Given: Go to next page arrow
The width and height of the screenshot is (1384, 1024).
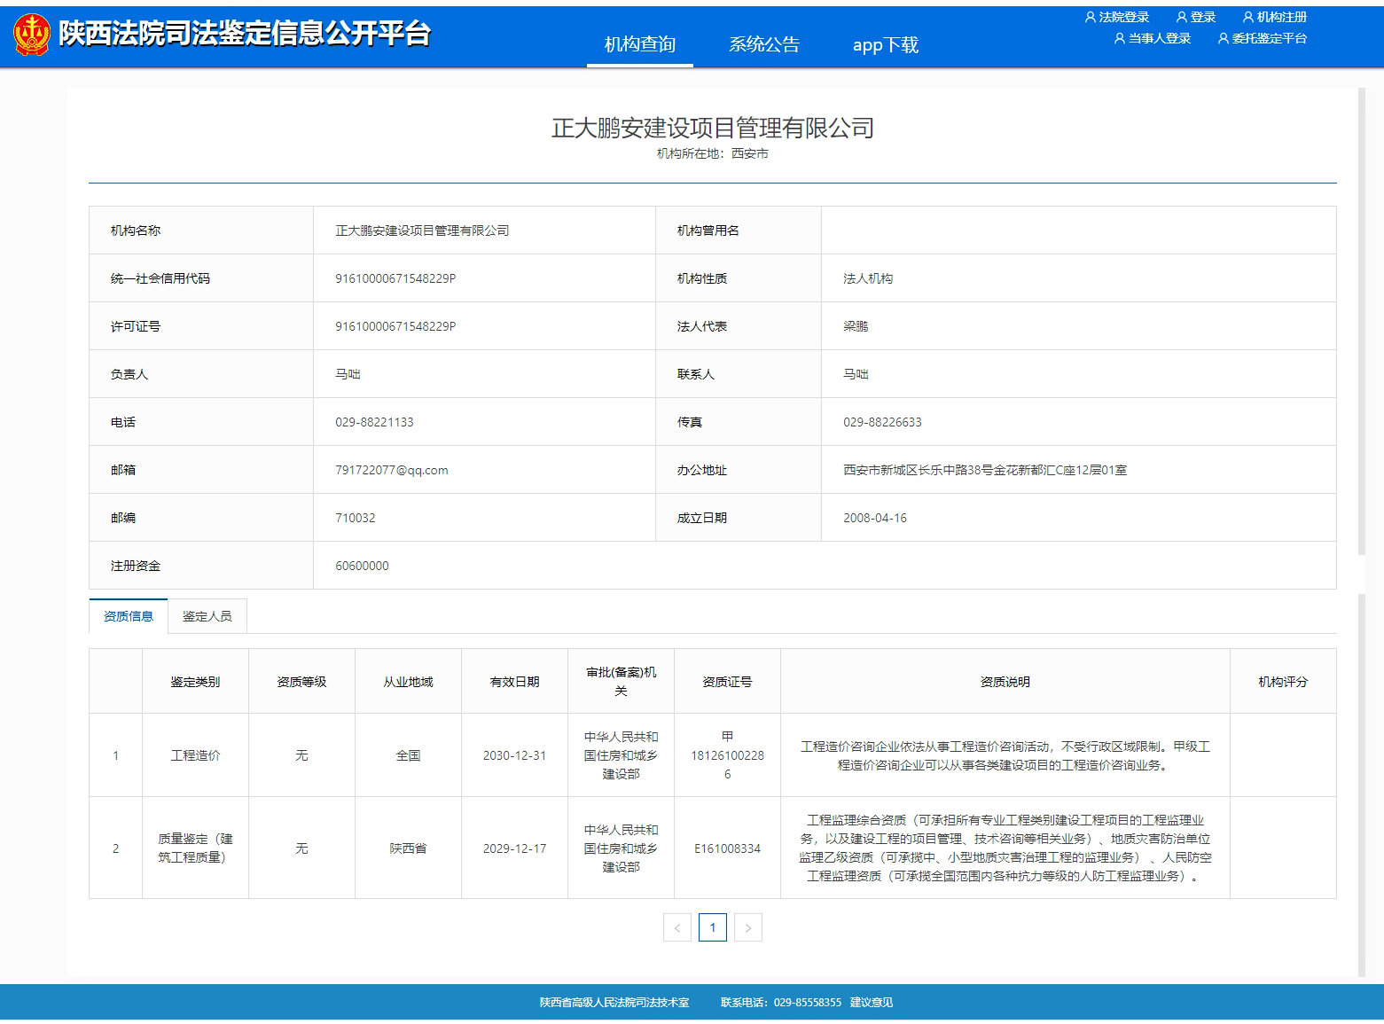Looking at the screenshot, I should point(747,927).
